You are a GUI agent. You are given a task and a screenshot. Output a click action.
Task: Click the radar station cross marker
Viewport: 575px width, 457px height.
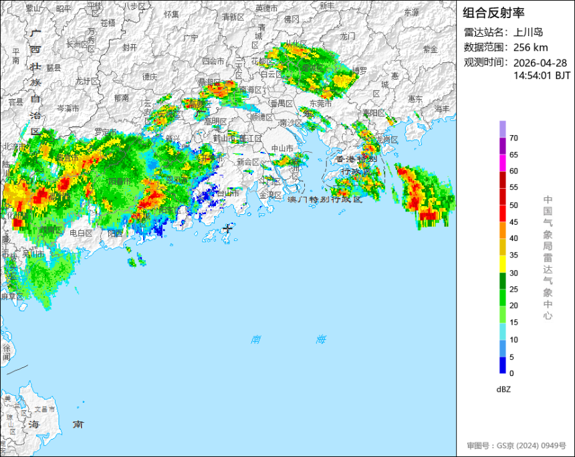[x=228, y=228]
